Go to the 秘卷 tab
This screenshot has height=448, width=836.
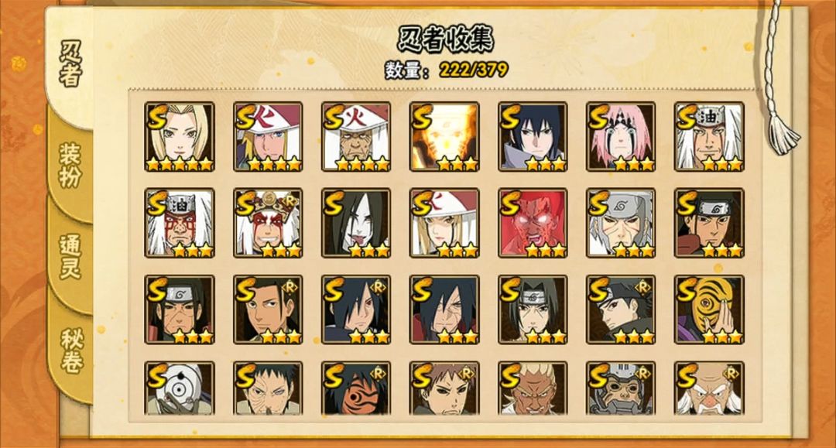[70, 351]
